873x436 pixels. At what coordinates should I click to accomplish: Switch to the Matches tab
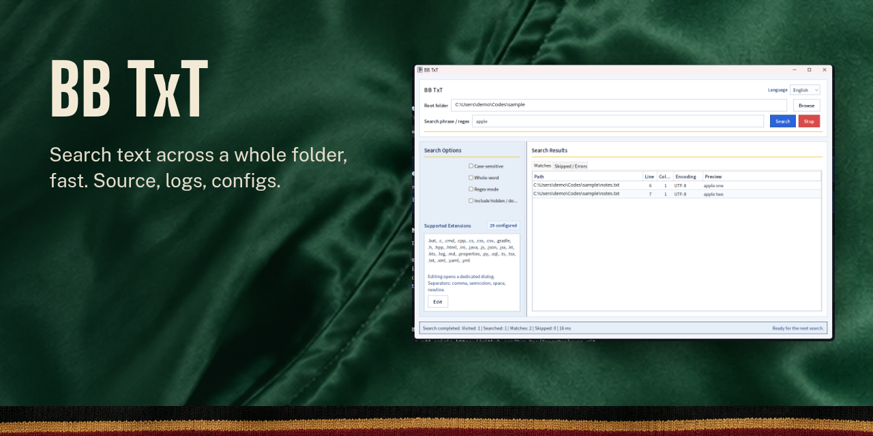point(542,166)
